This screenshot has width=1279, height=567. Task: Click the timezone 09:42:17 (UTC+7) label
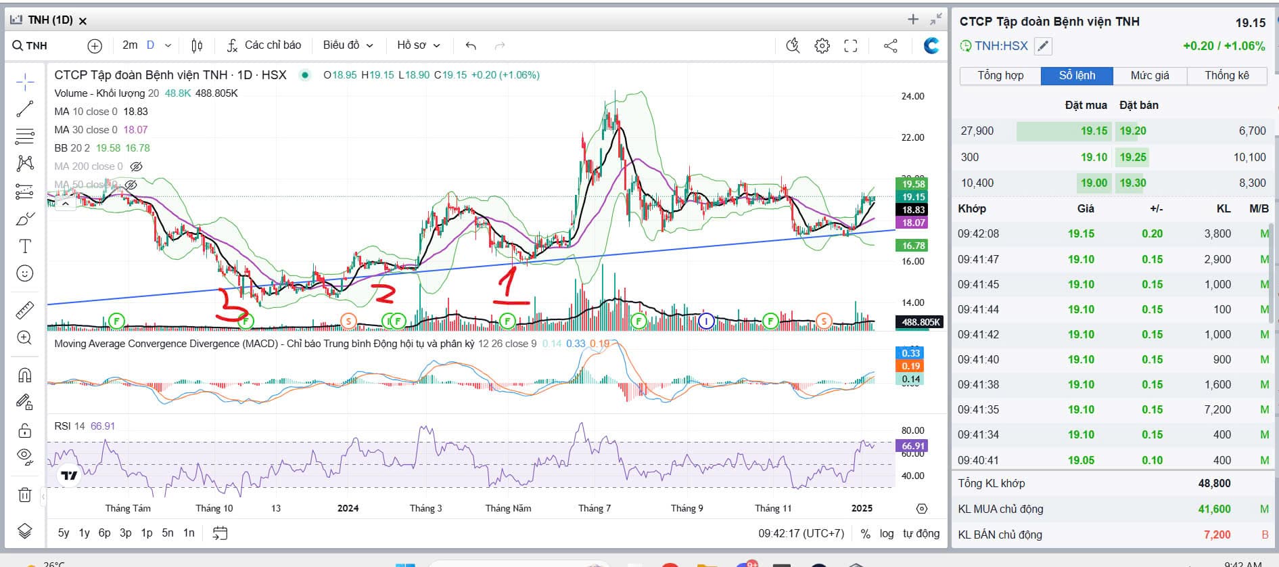tap(801, 533)
